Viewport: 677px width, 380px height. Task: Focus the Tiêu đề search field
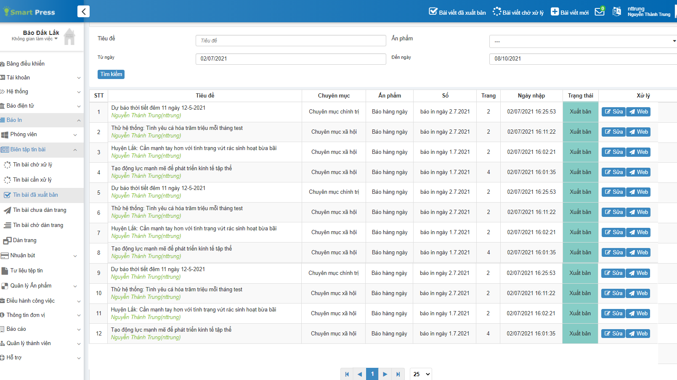click(x=291, y=41)
